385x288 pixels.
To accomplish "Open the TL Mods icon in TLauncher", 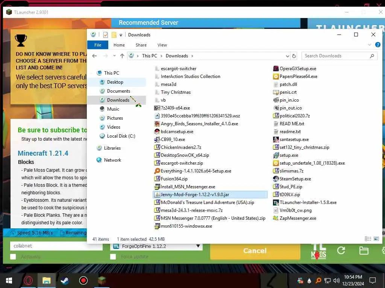I will 318,252.
